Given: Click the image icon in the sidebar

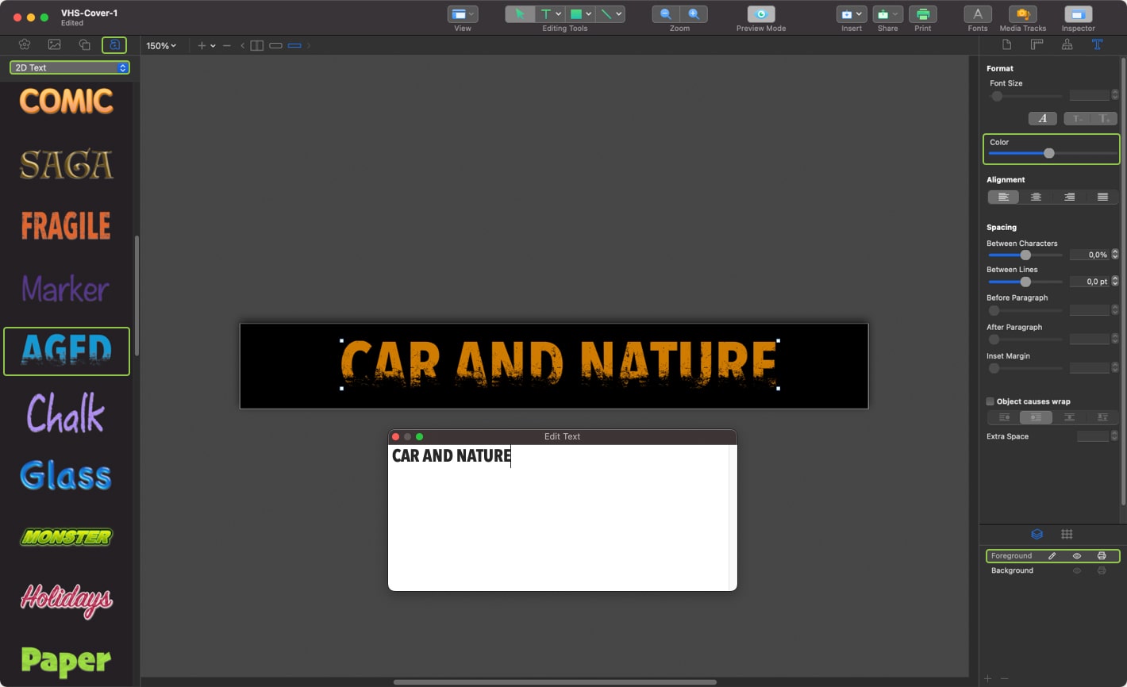Looking at the screenshot, I should (54, 45).
